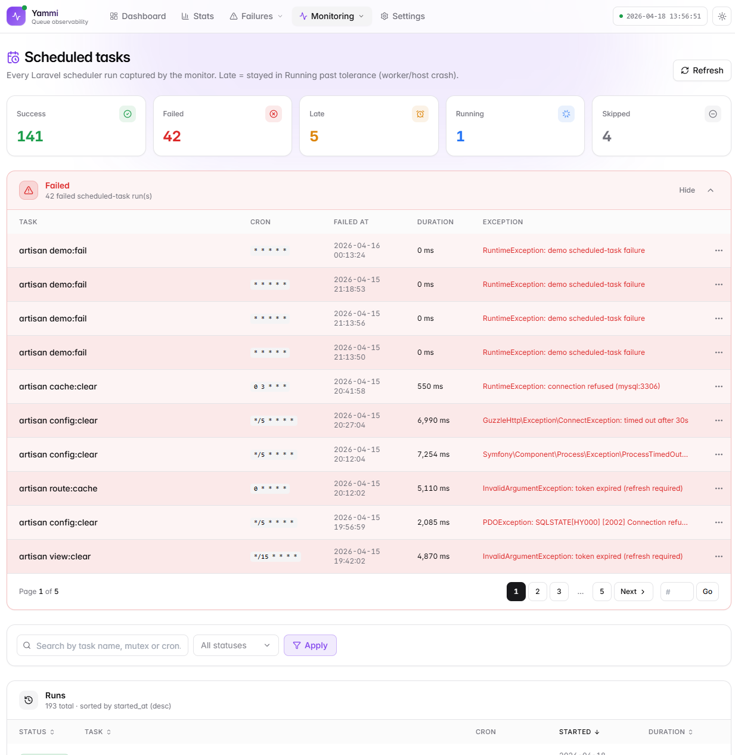This screenshot has width=735, height=755.
Task: Select the Late 5 summary card
Action: 369,126
